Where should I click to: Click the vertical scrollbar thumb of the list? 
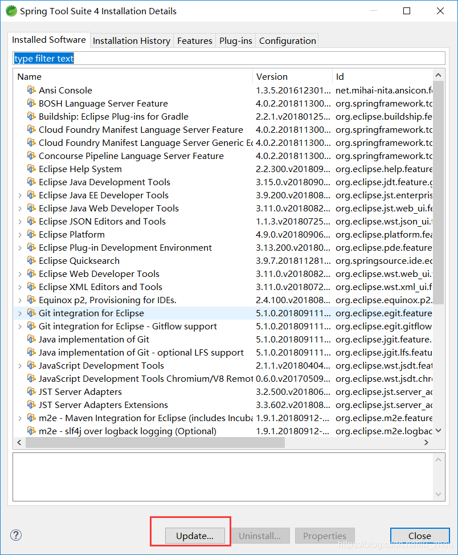[438, 192]
